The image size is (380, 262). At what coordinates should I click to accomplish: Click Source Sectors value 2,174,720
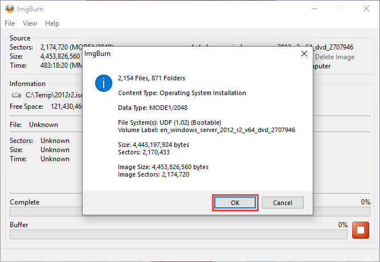(54, 47)
